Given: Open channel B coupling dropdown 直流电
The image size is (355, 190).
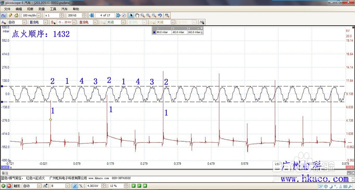Looking at the screenshot, I should pyautogui.click(x=88, y=22).
